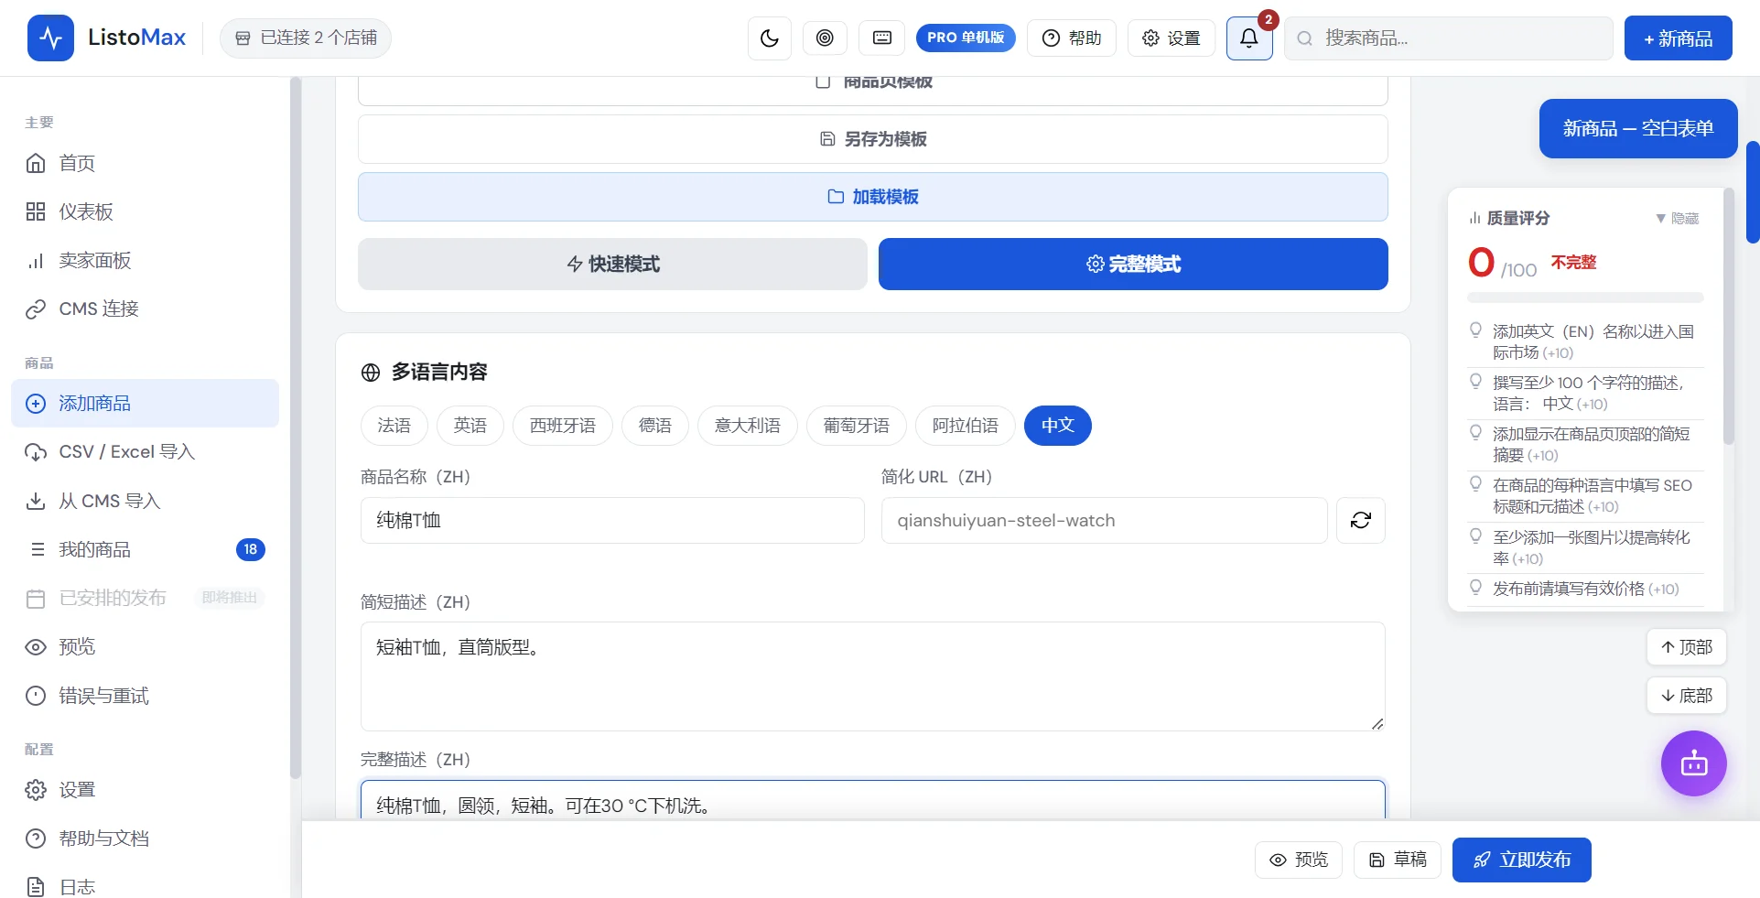Go to 首页 in sidebar
This screenshot has width=1760, height=898.
tap(145, 163)
